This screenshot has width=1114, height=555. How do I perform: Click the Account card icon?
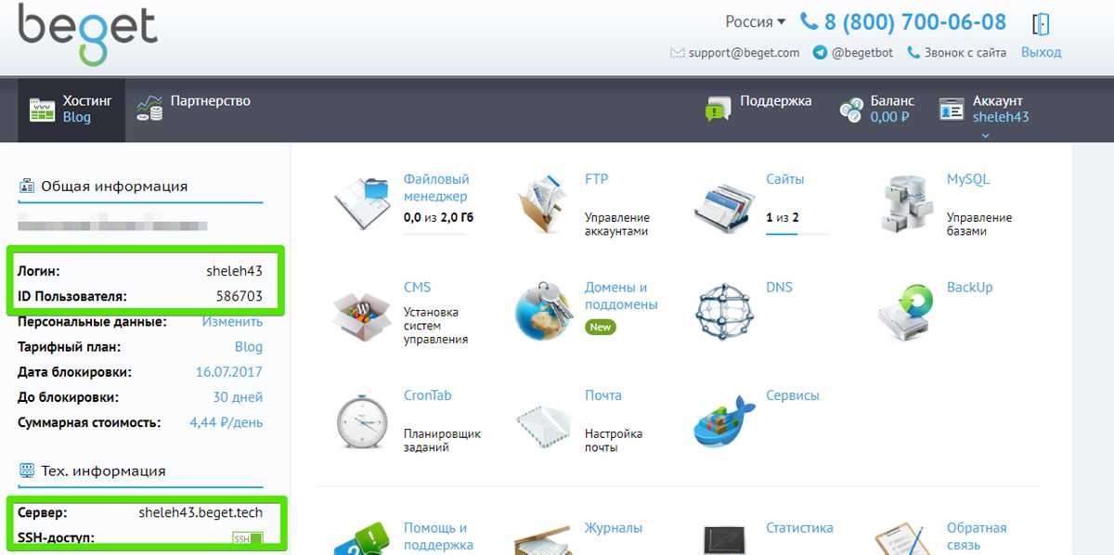(x=952, y=110)
